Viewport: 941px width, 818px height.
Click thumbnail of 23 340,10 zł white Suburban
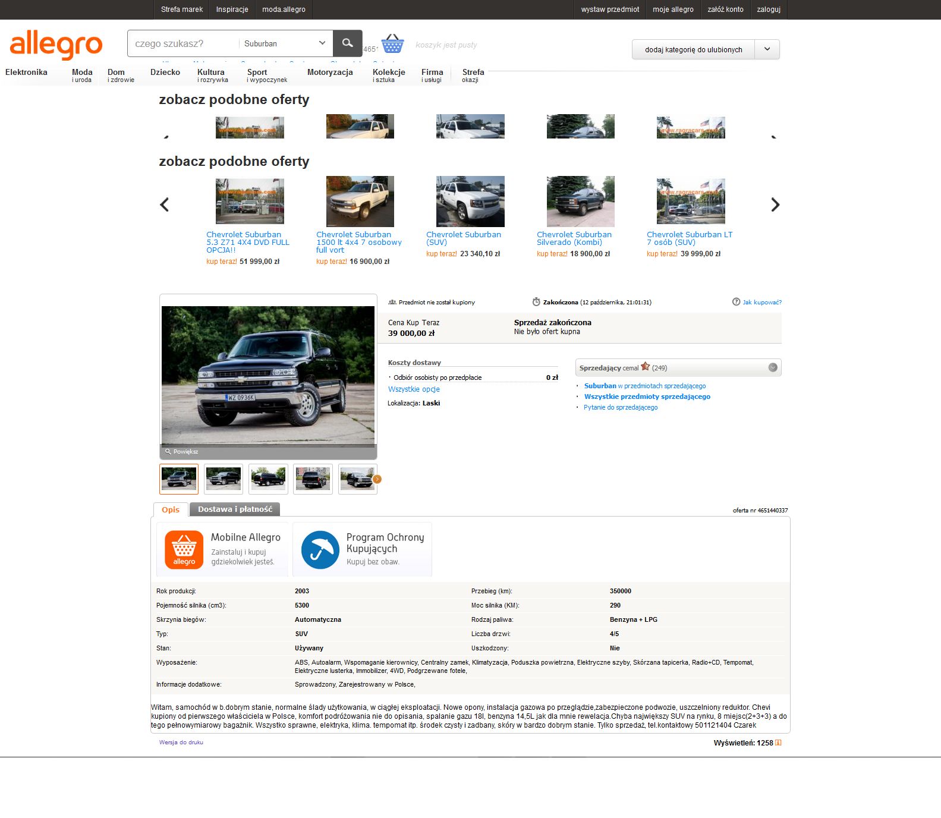[x=470, y=202]
